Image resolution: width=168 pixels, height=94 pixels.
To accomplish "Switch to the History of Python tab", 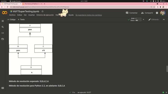I will coord(32,4).
